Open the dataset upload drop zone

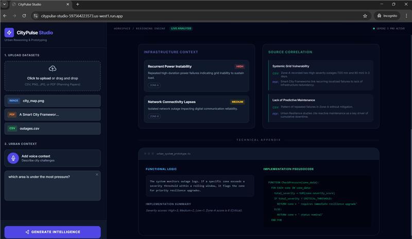pyautogui.click(x=53, y=76)
